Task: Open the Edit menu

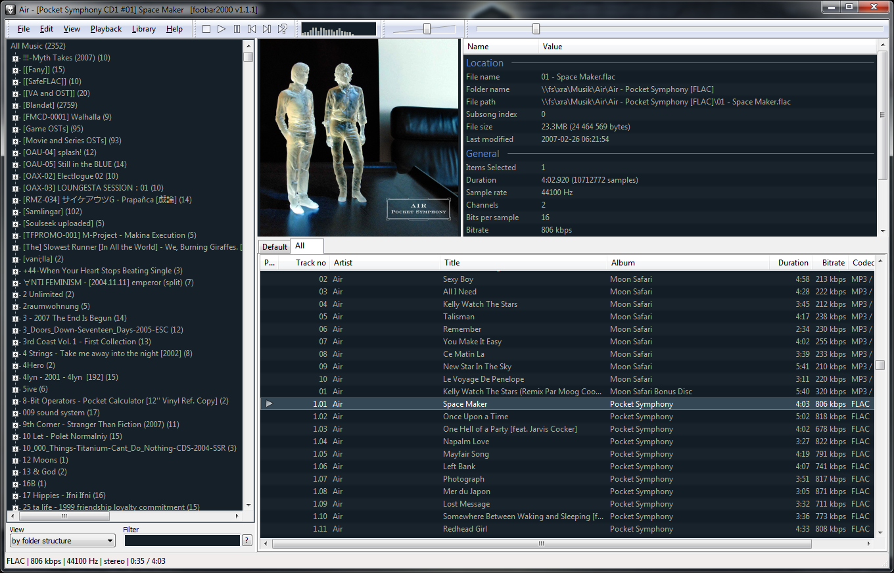Action: tap(47, 29)
